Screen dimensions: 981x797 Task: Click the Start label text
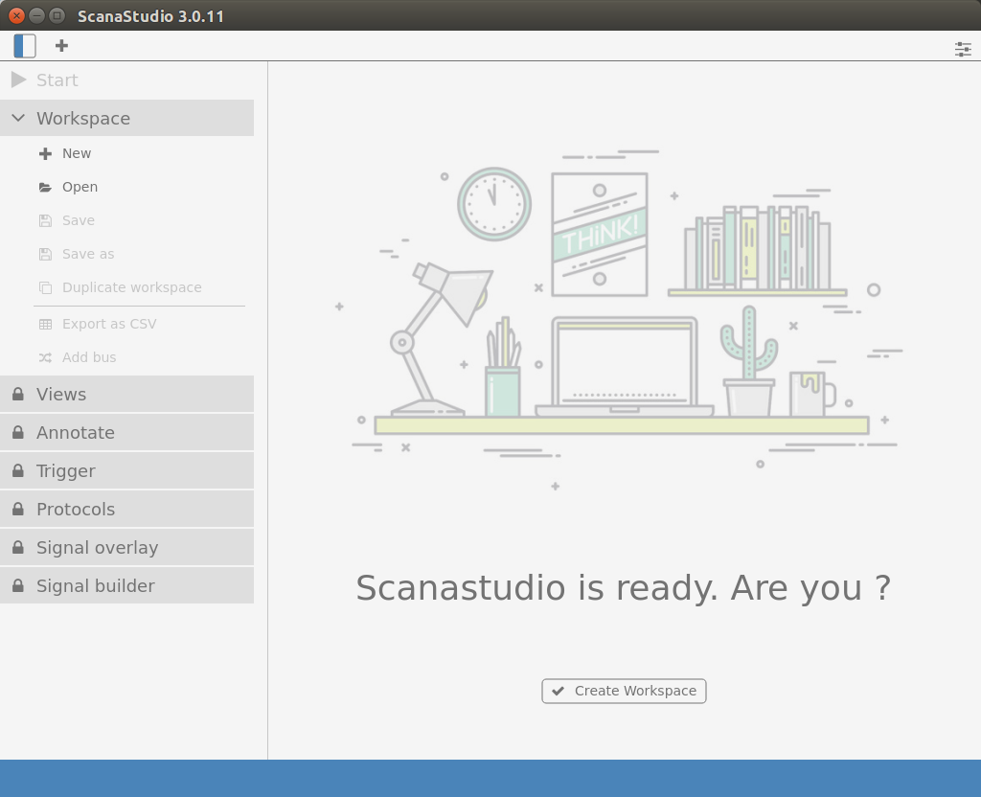57,80
